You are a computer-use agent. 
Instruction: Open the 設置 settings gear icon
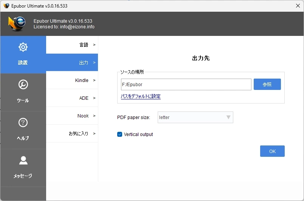pos(23,47)
